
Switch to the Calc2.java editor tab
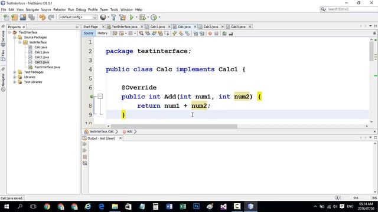[x=210, y=26]
